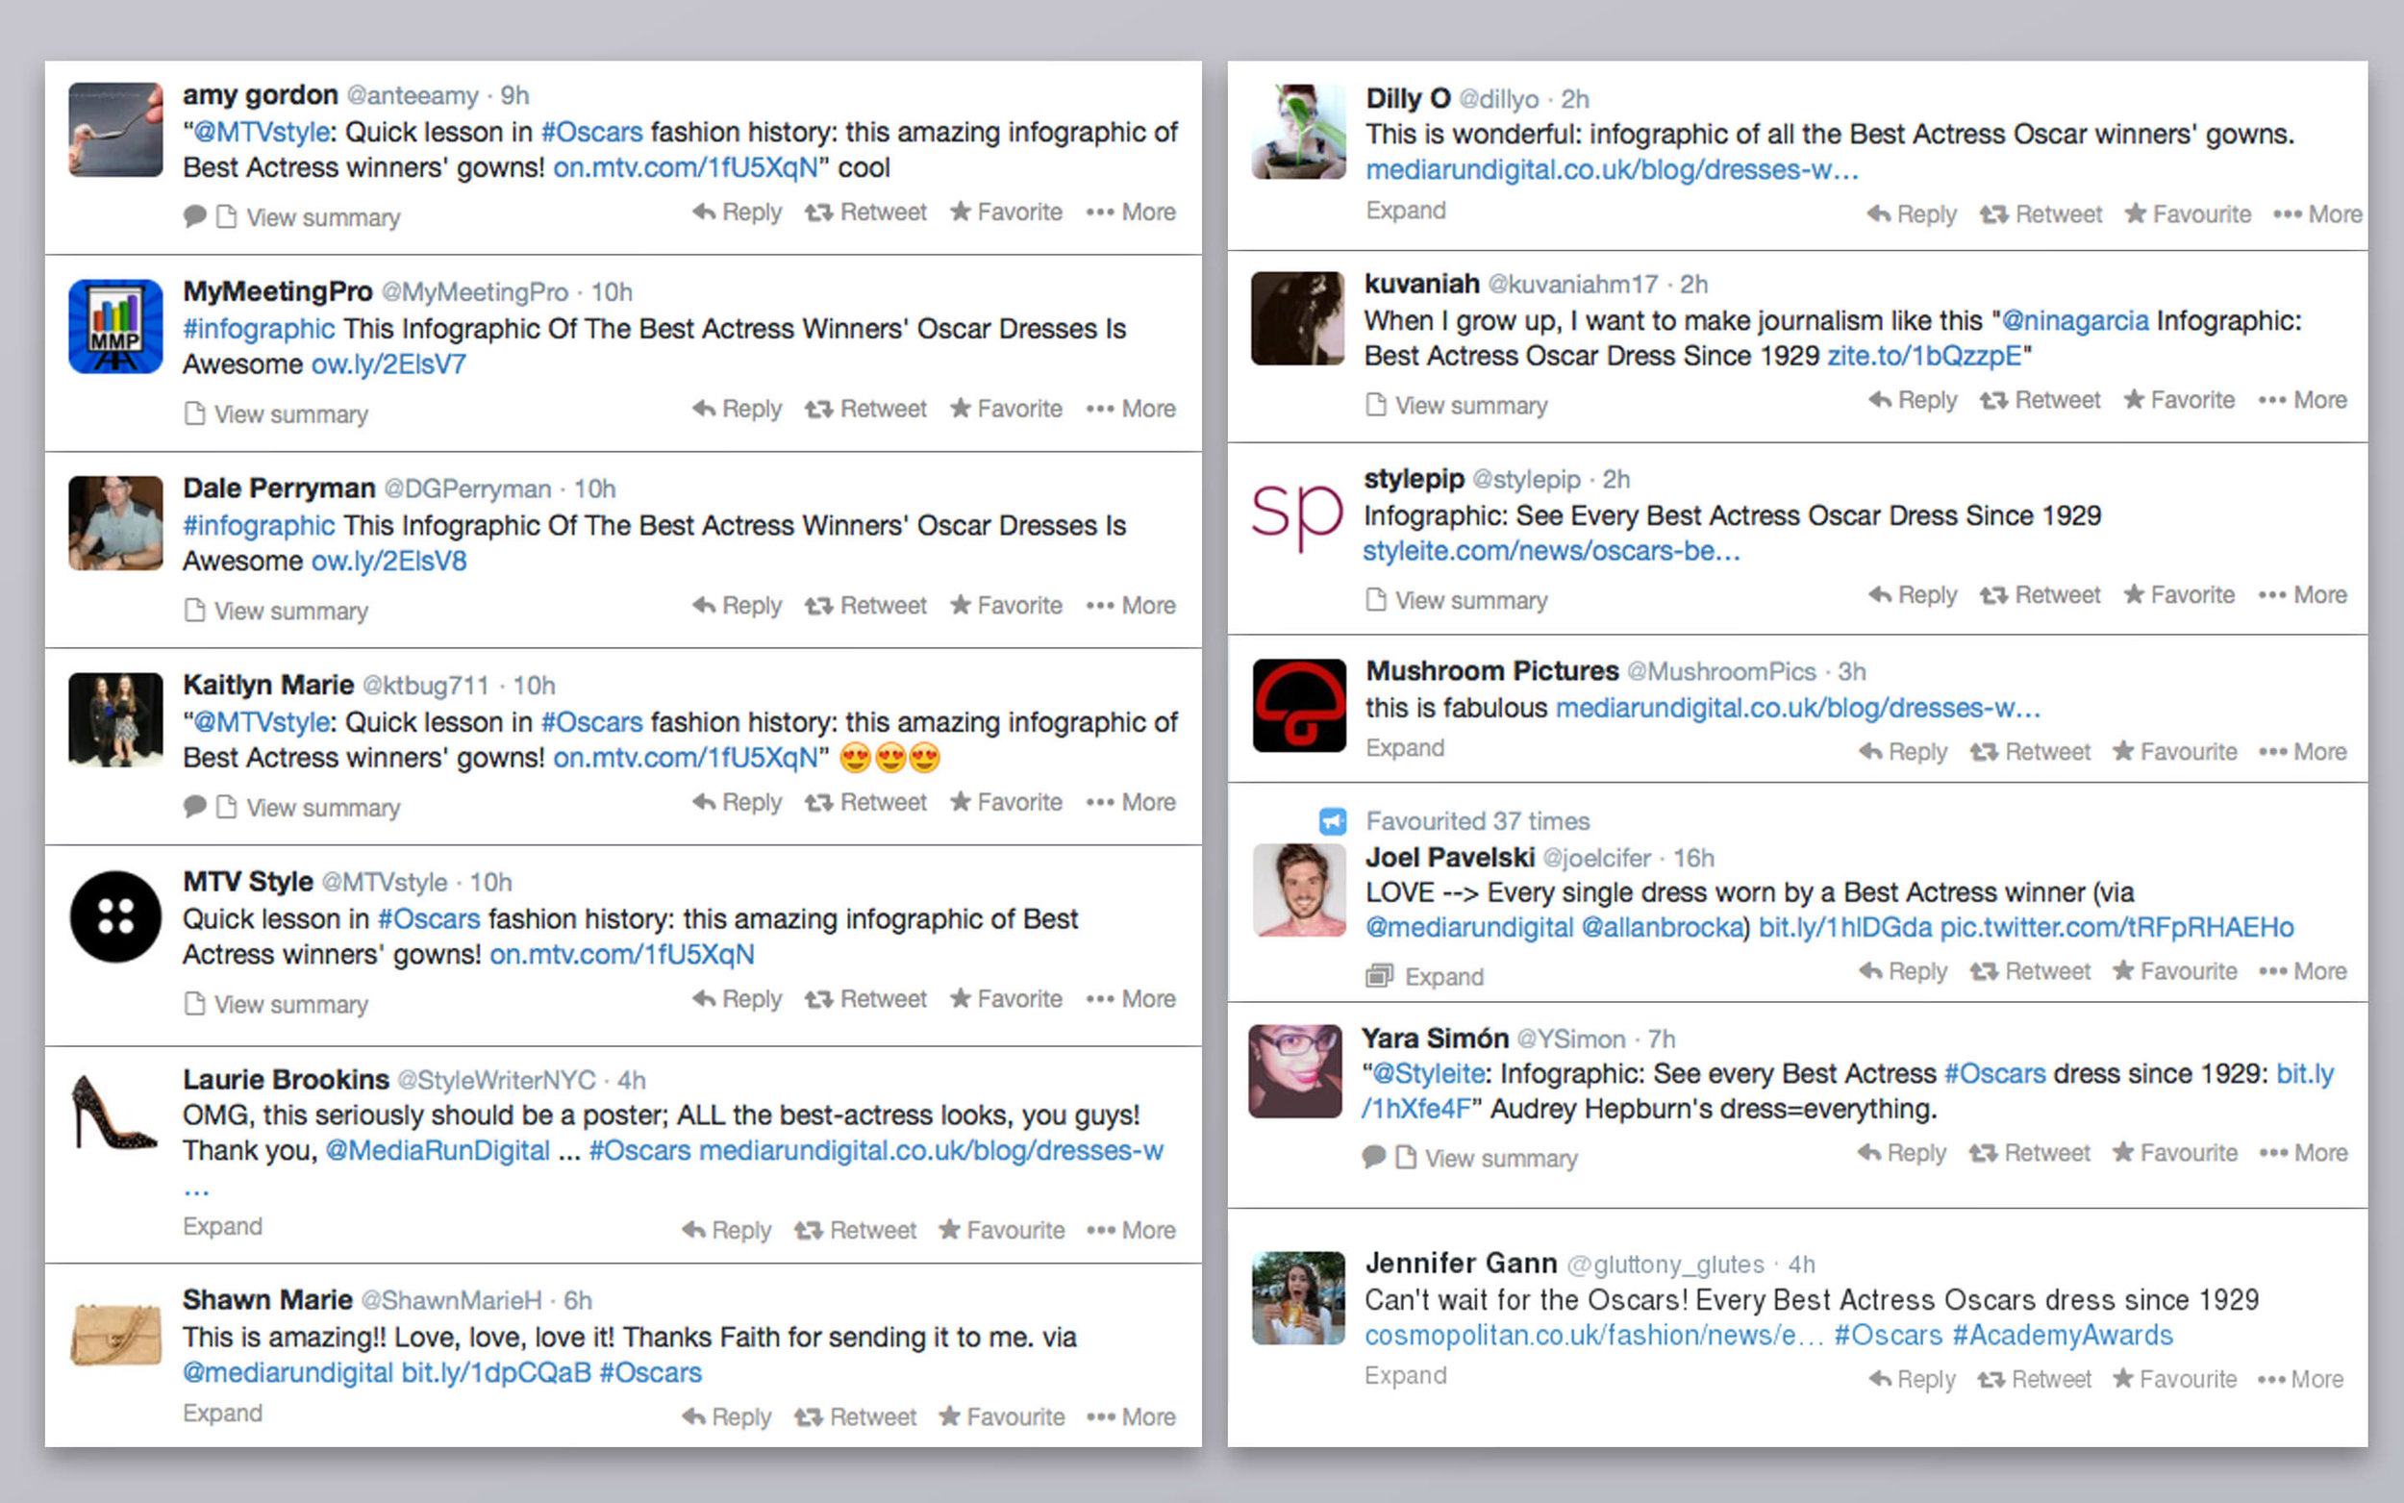2404x1503 pixels.
Task: Favorite amy gordon's tweet
Action: (x=1006, y=212)
